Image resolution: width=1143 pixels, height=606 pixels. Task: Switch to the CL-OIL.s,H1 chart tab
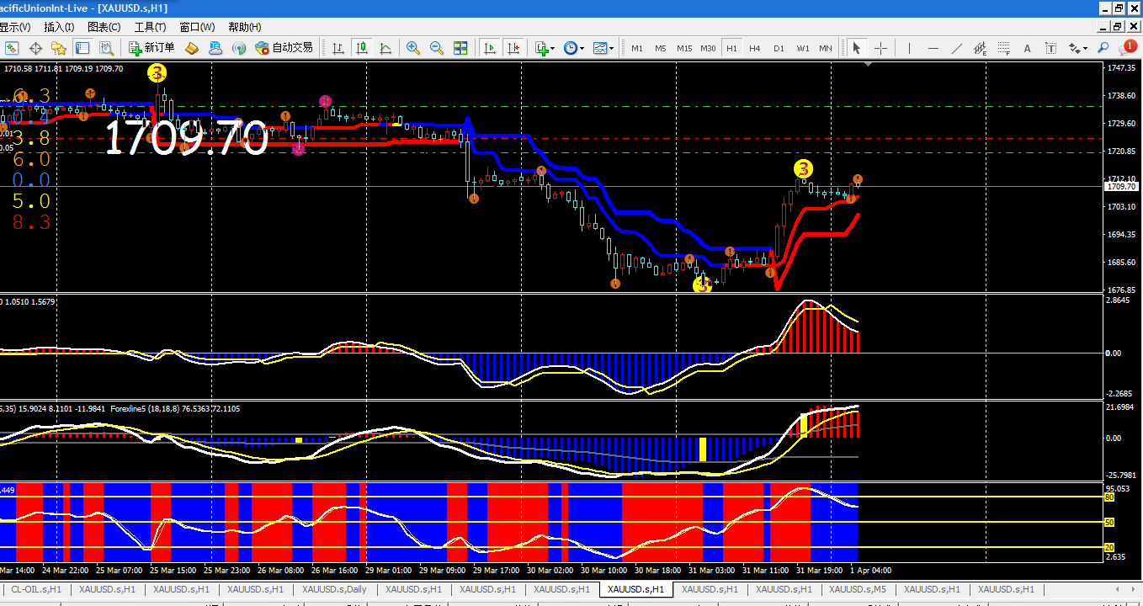click(35, 589)
